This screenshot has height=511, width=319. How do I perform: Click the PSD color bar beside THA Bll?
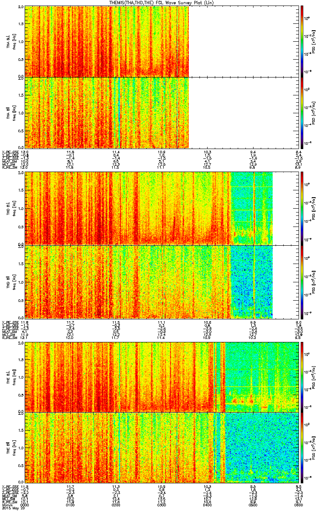coord(302,112)
